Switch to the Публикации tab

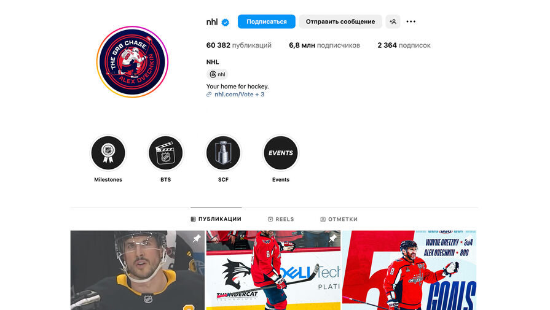click(x=216, y=219)
